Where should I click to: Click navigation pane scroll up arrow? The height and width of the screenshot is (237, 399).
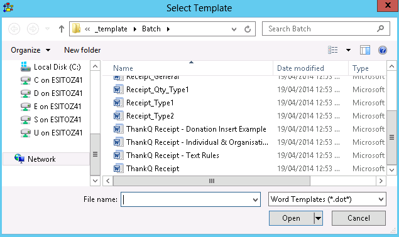click(x=95, y=66)
